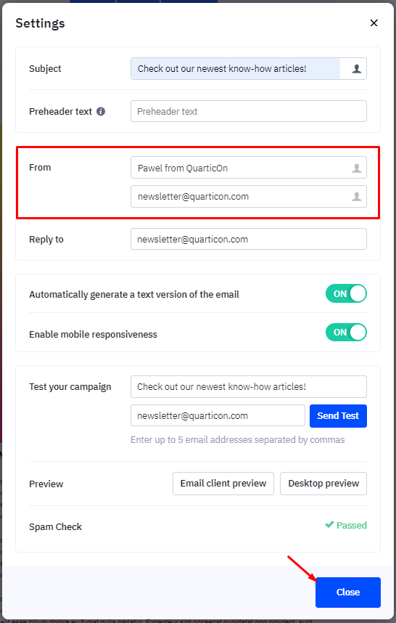Toggle automatic text version generation off

[x=346, y=293]
